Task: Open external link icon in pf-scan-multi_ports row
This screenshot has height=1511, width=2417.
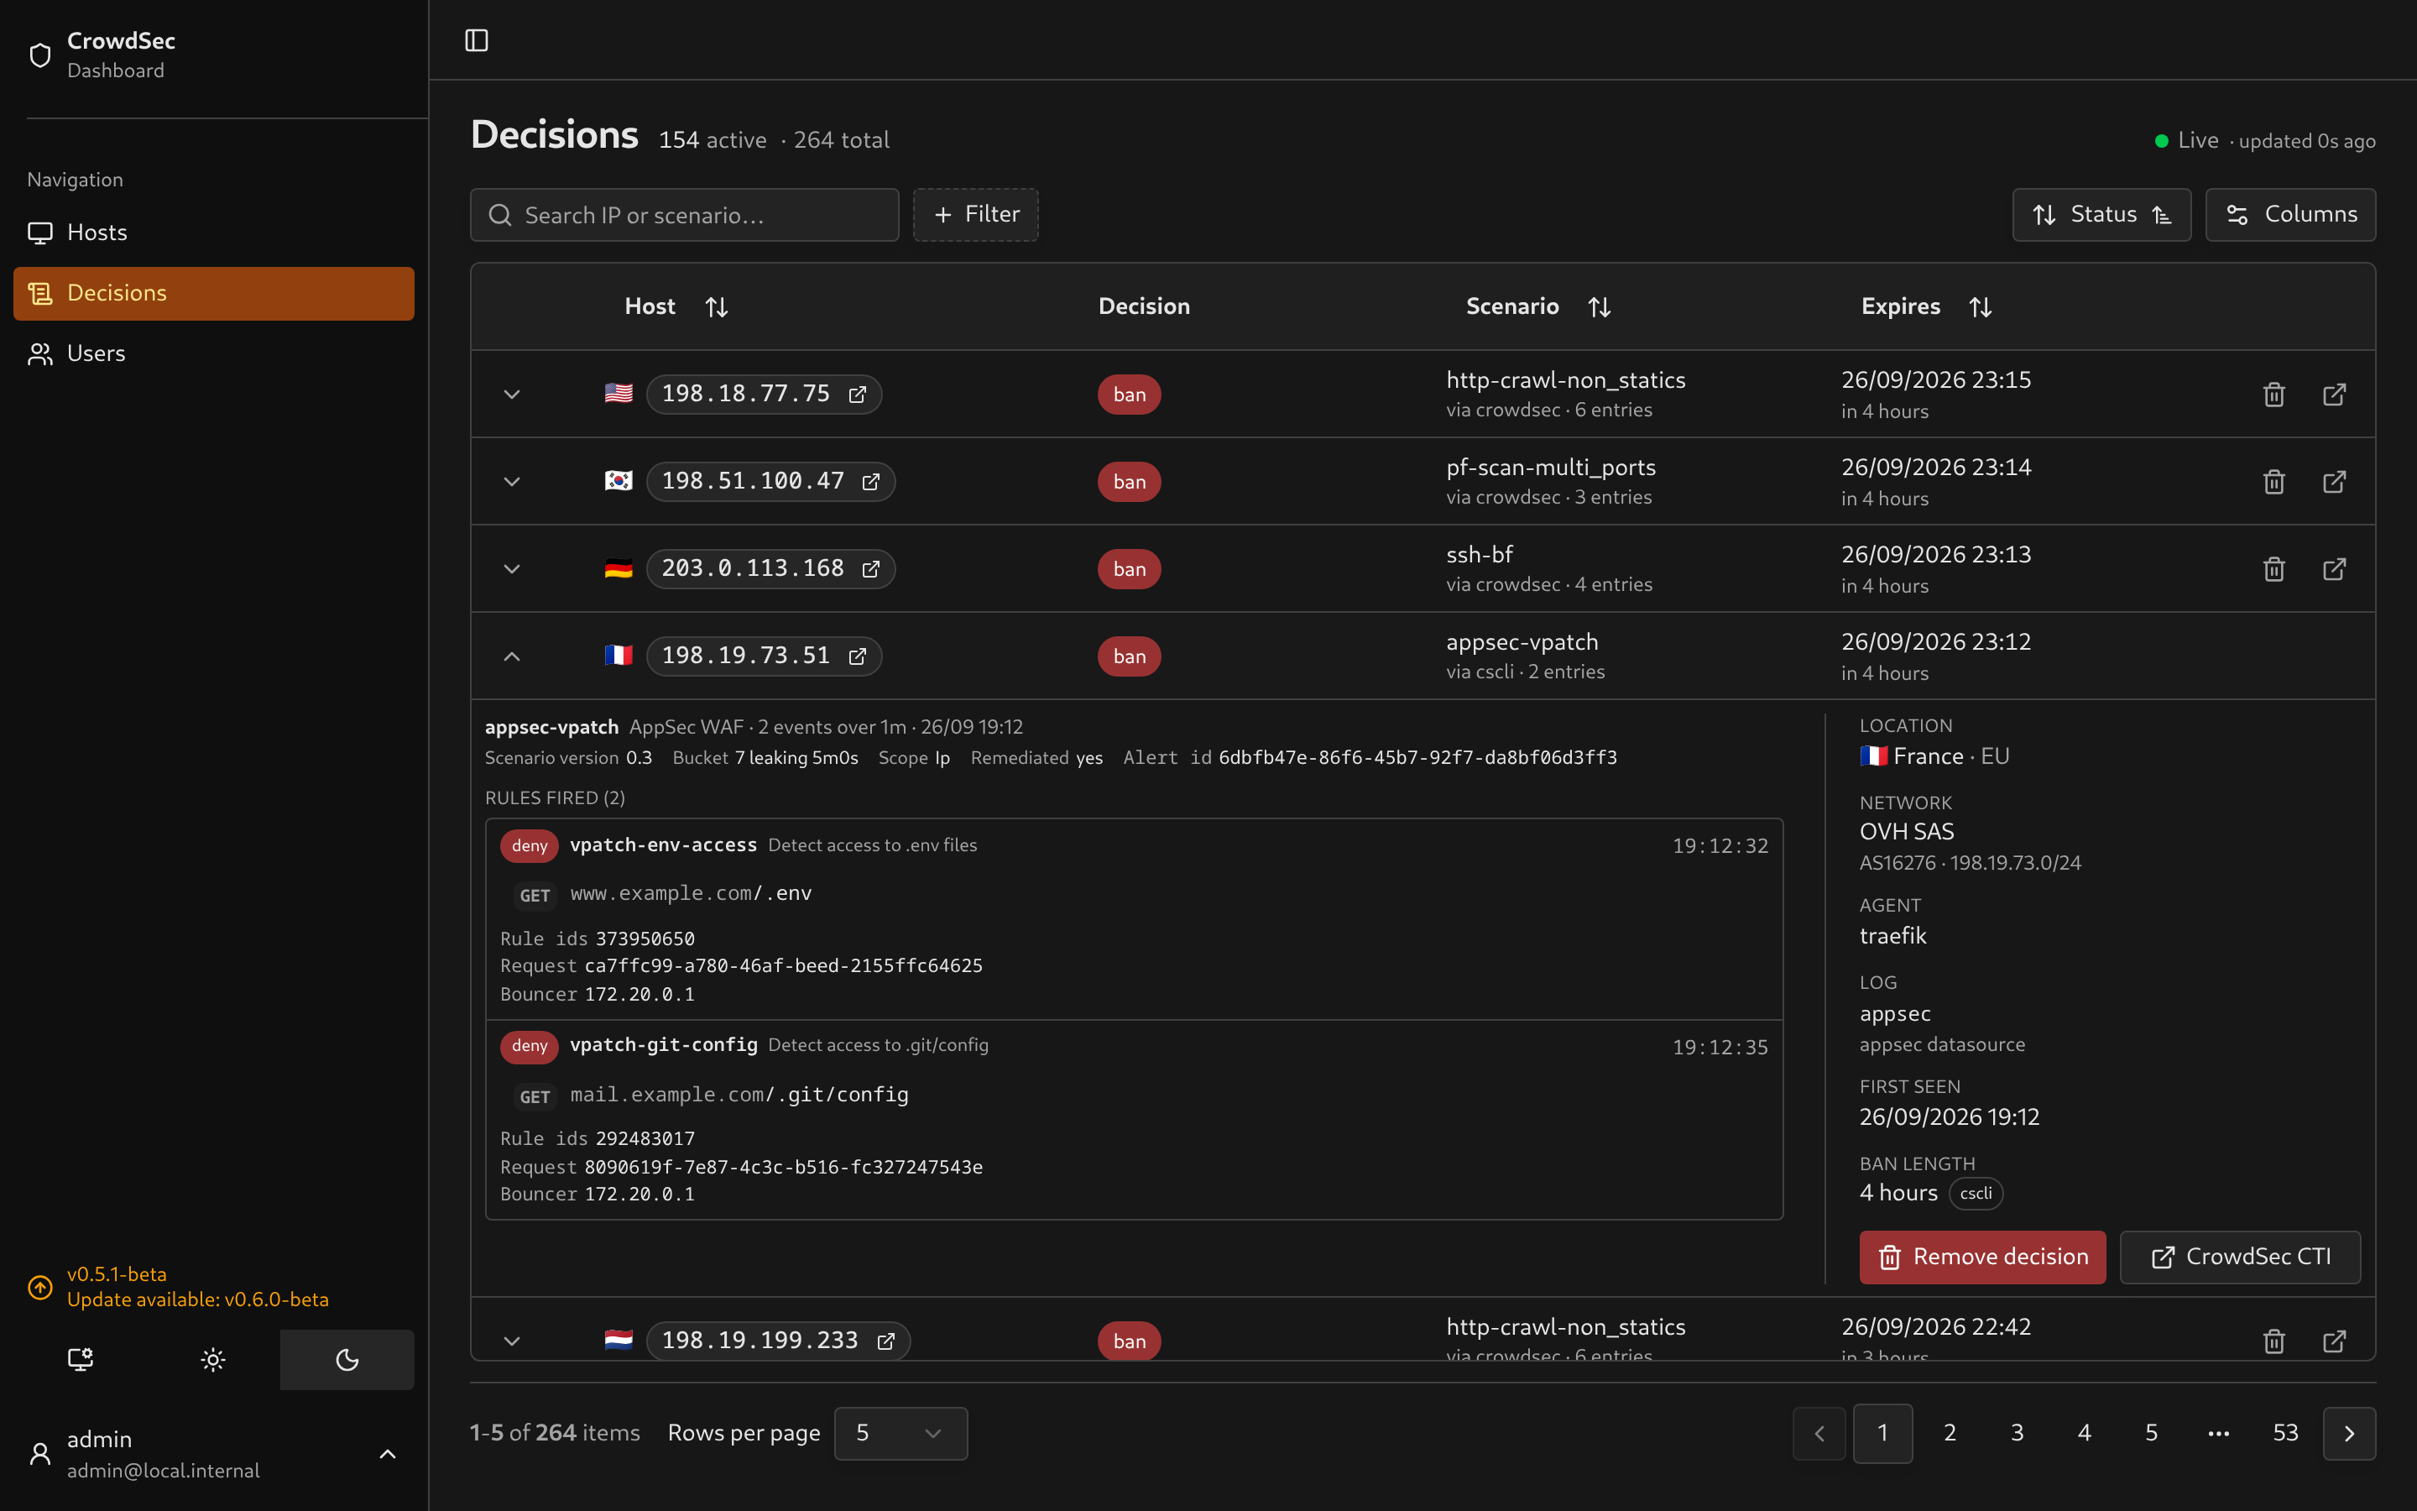Action: click(x=2334, y=482)
